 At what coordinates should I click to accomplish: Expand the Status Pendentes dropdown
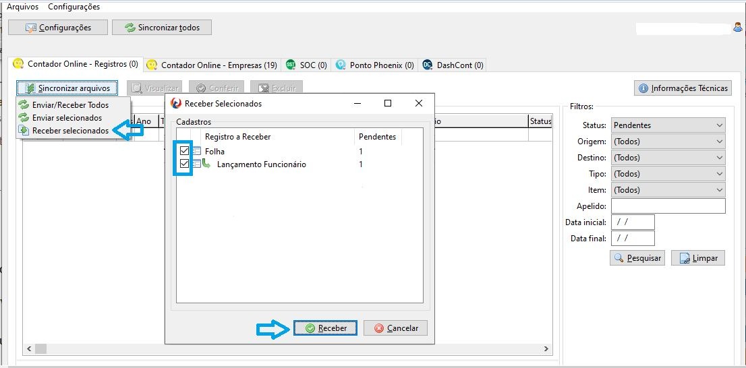pyautogui.click(x=668, y=125)
